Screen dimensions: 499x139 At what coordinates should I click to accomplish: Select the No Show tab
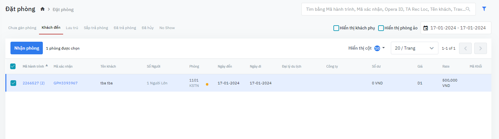coord(167,28)
